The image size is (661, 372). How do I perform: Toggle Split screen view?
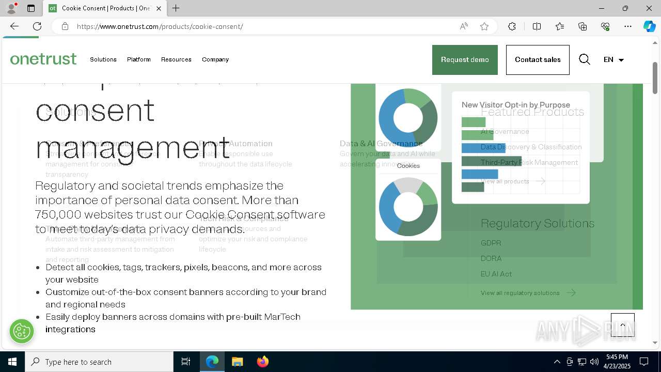click(x=537, y=26)
